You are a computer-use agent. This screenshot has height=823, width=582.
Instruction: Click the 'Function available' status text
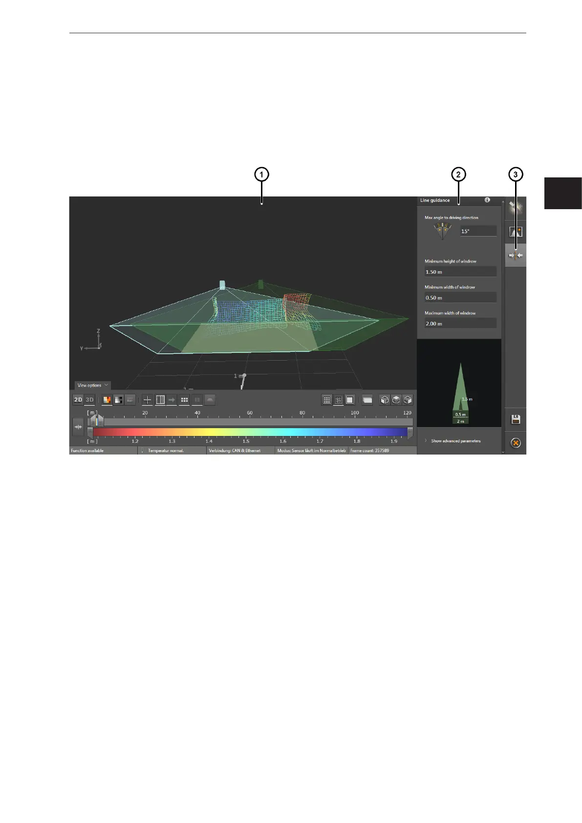(x=87, y=451)
